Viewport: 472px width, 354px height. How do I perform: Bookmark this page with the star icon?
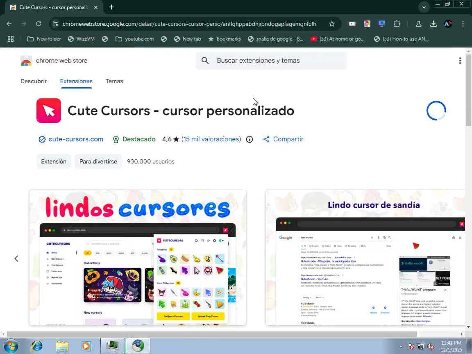click(x=332, y=24)
